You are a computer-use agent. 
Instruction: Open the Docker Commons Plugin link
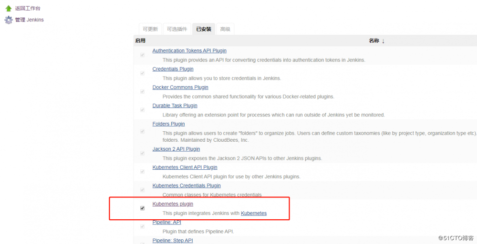[180, 87]
